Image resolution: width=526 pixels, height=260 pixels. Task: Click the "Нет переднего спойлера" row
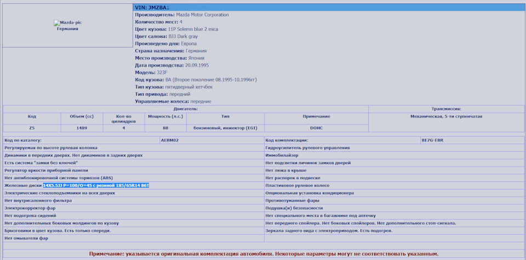coord(394,223)
